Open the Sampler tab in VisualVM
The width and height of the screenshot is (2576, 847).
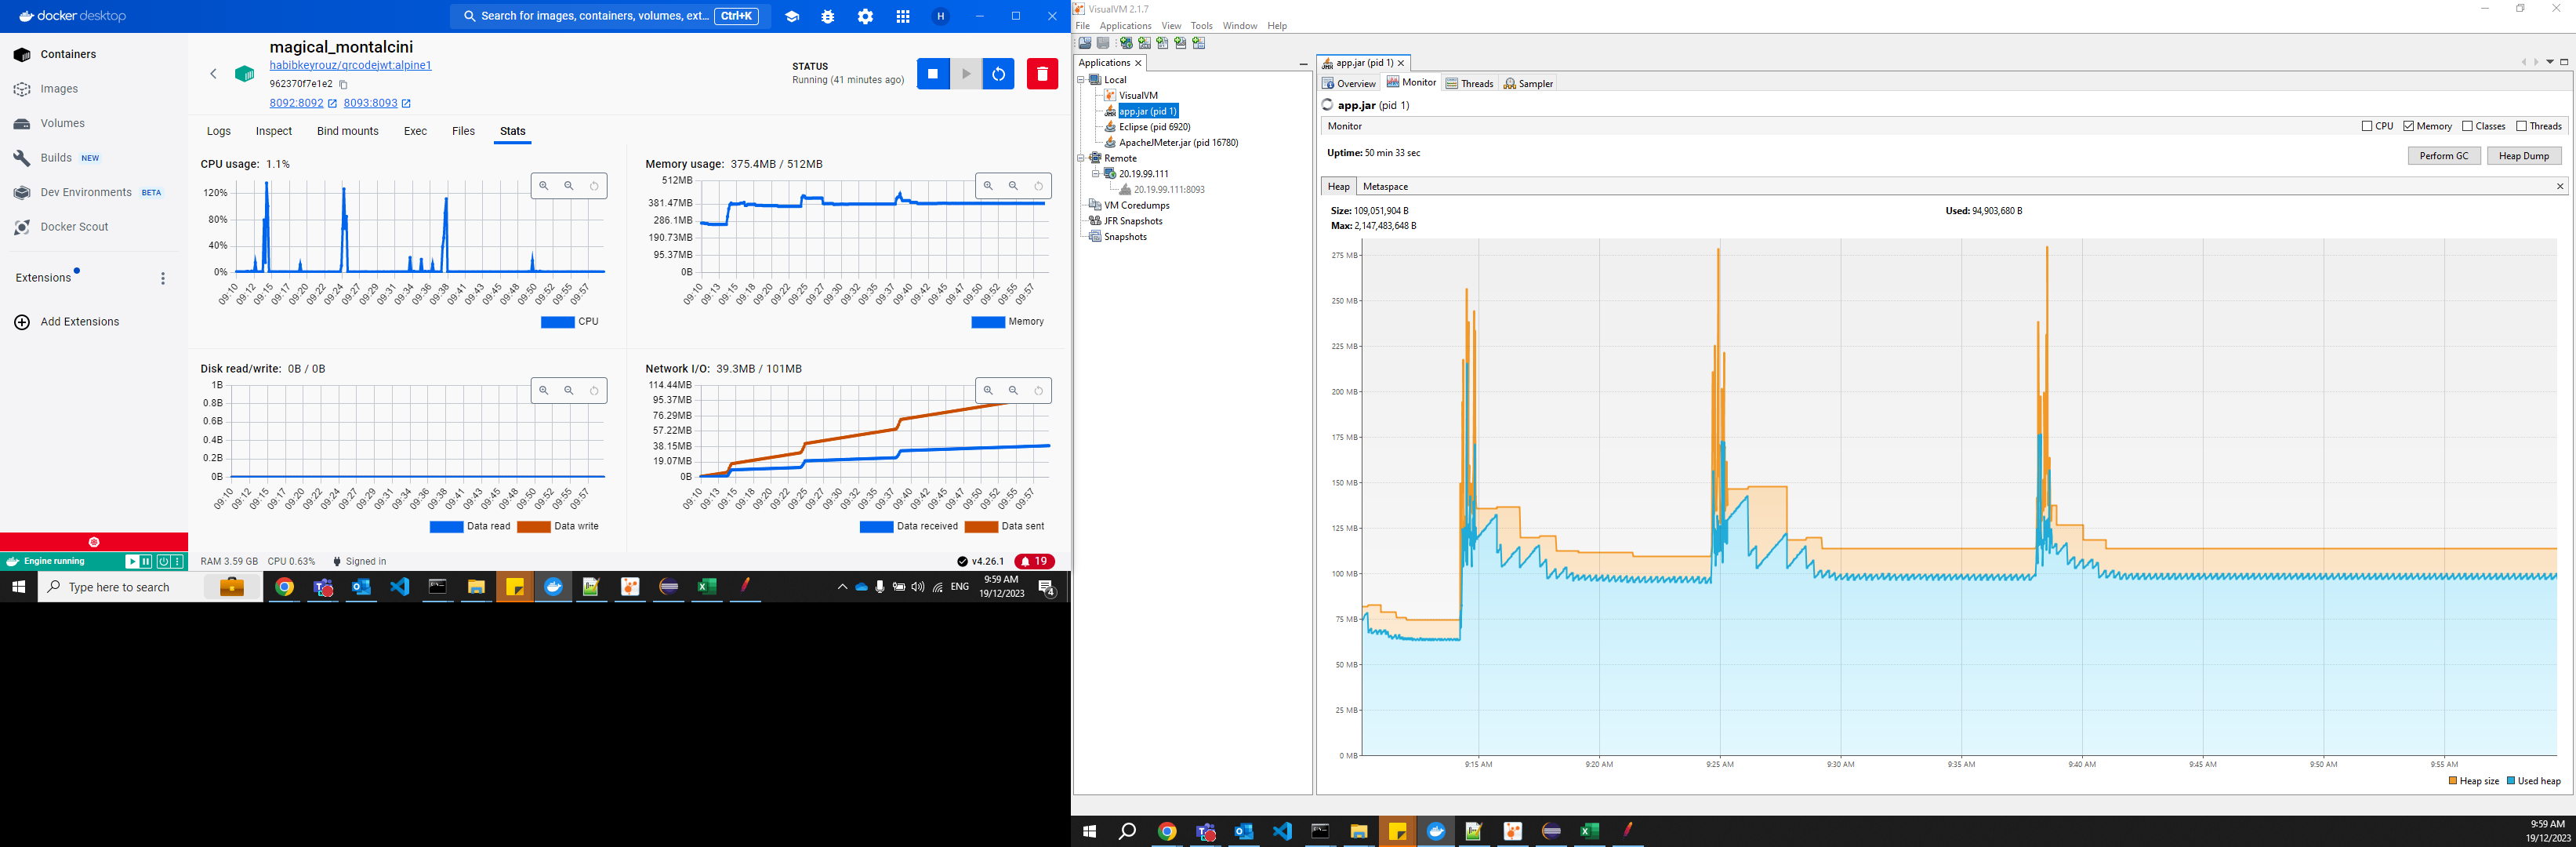tap(1529, 83)
